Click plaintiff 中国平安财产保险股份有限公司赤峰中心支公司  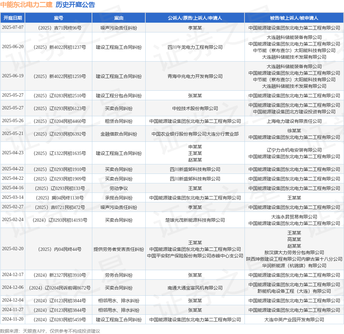pos(195,256)
